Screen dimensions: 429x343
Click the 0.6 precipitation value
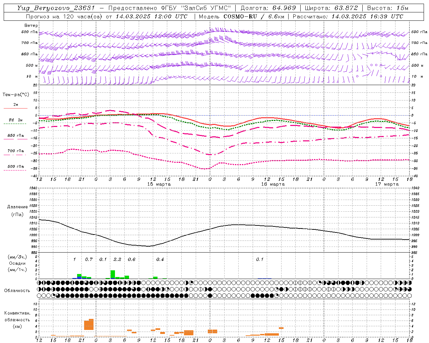tap(132, 260)
